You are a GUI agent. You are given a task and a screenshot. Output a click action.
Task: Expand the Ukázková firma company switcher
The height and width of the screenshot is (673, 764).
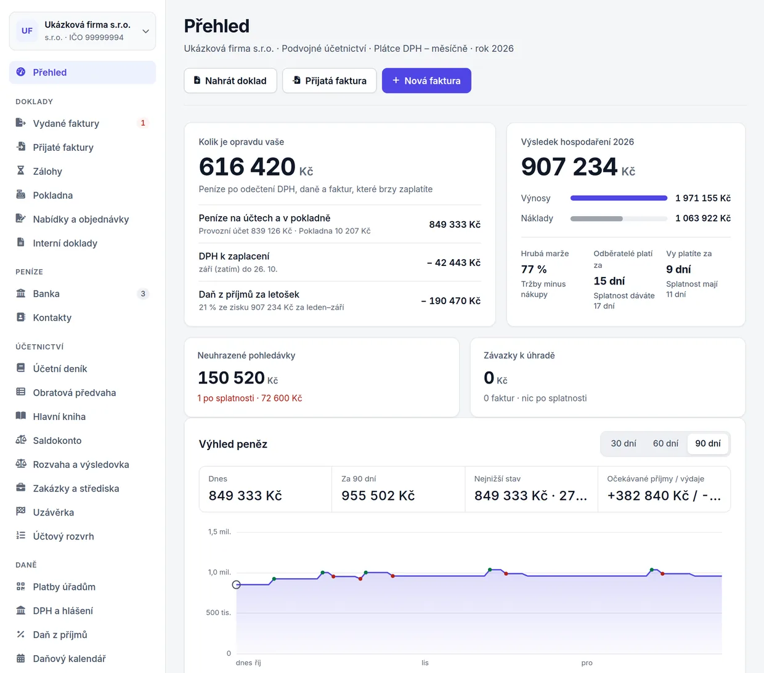[x=83, y=31]
